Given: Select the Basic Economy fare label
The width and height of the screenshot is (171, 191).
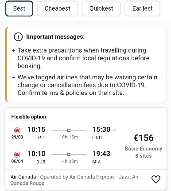Looking at the screenshot, I should [x=144, y=149].
